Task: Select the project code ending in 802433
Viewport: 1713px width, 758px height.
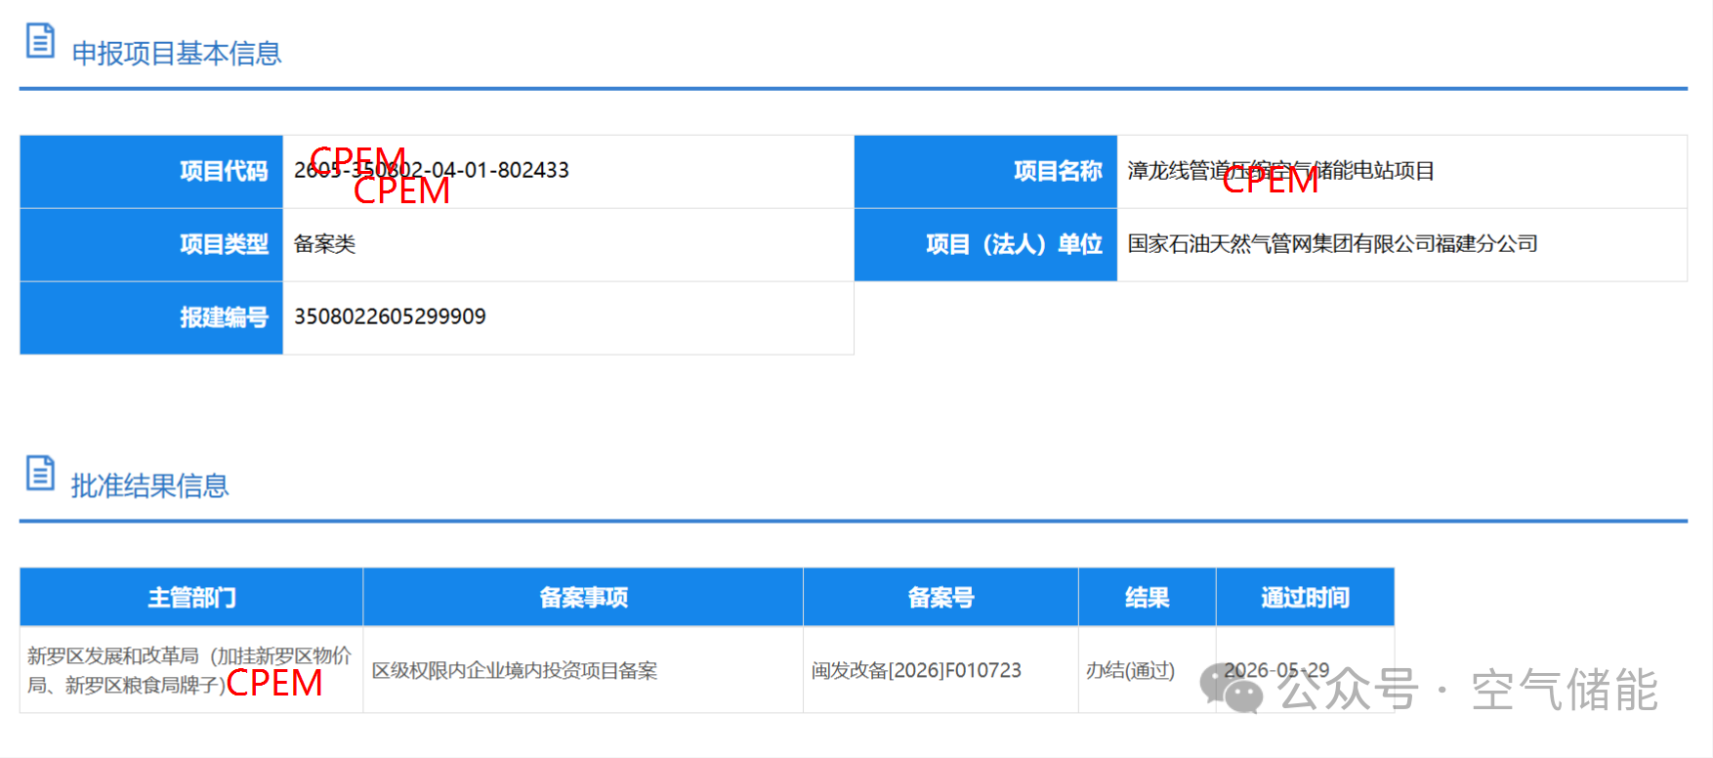Action: [x=432, y=170]
